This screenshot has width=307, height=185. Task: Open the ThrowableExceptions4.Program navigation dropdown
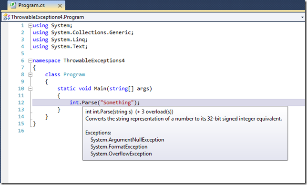302,17
